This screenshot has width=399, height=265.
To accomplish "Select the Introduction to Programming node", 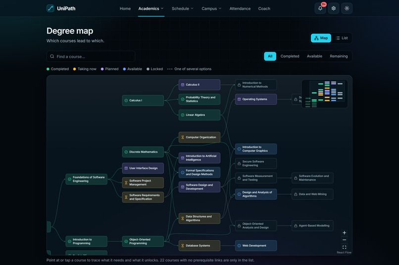I will coord(86,241).
